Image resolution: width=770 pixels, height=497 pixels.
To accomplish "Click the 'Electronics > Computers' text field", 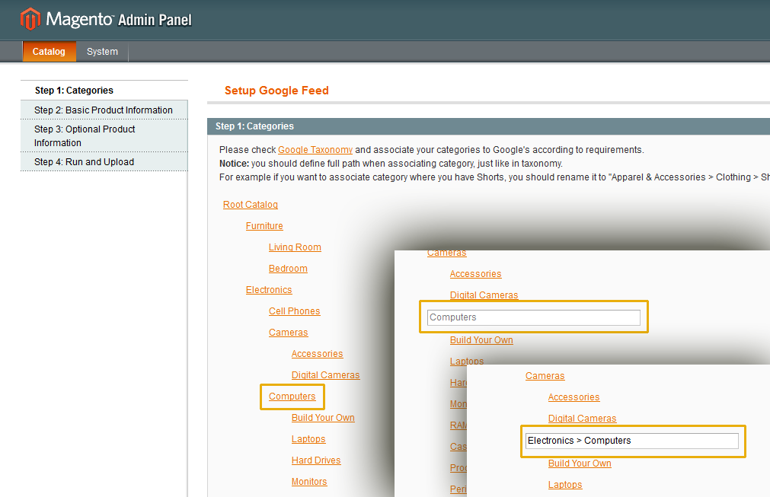I will (632, 441).
